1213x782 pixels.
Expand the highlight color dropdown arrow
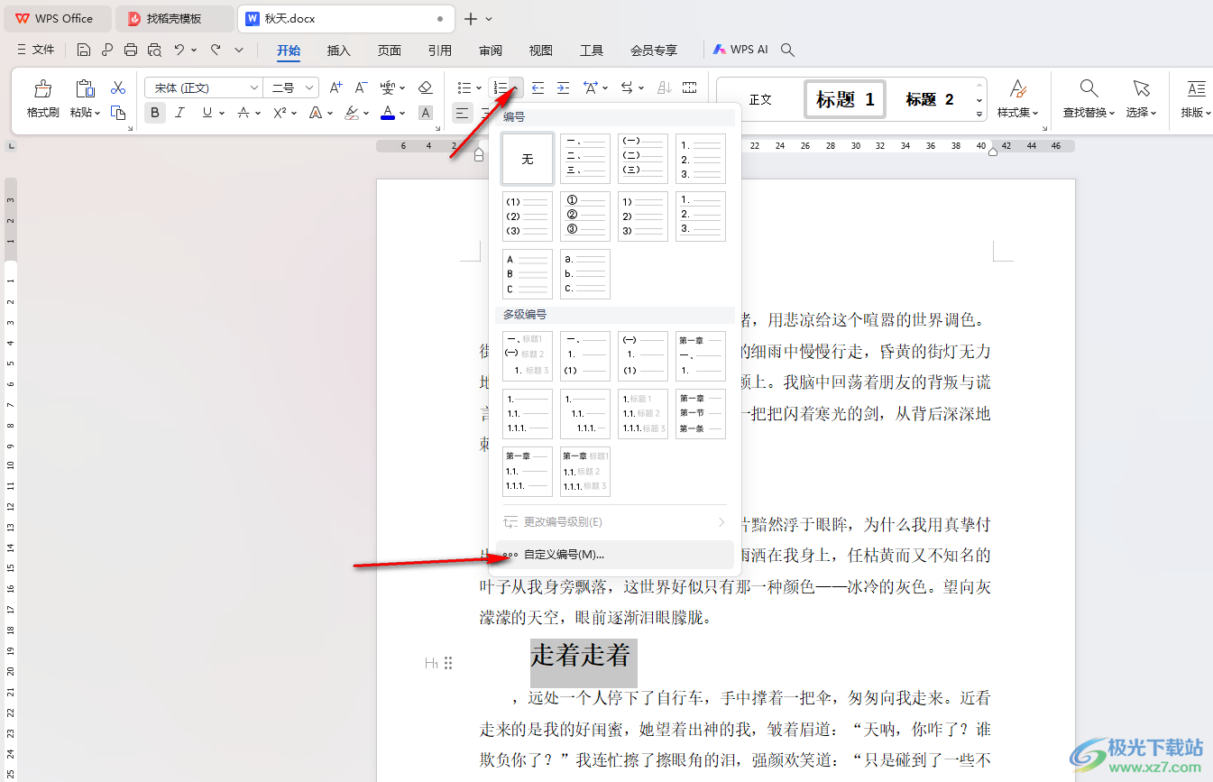[367, 114]
